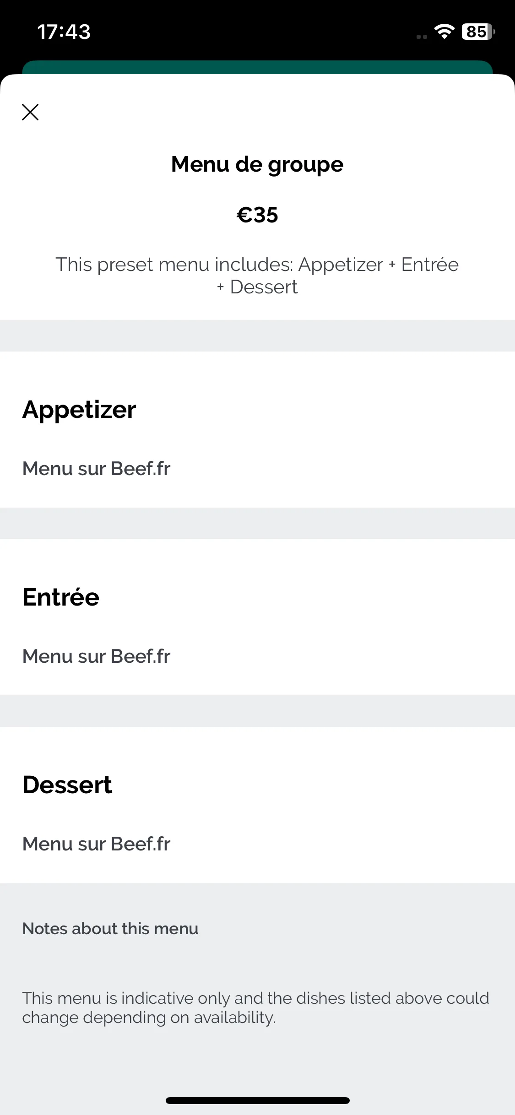Screen dimensions: 515x1115
Task: Open Menu sur Beef.fr under Dessert
Action: tap(97, 844)
